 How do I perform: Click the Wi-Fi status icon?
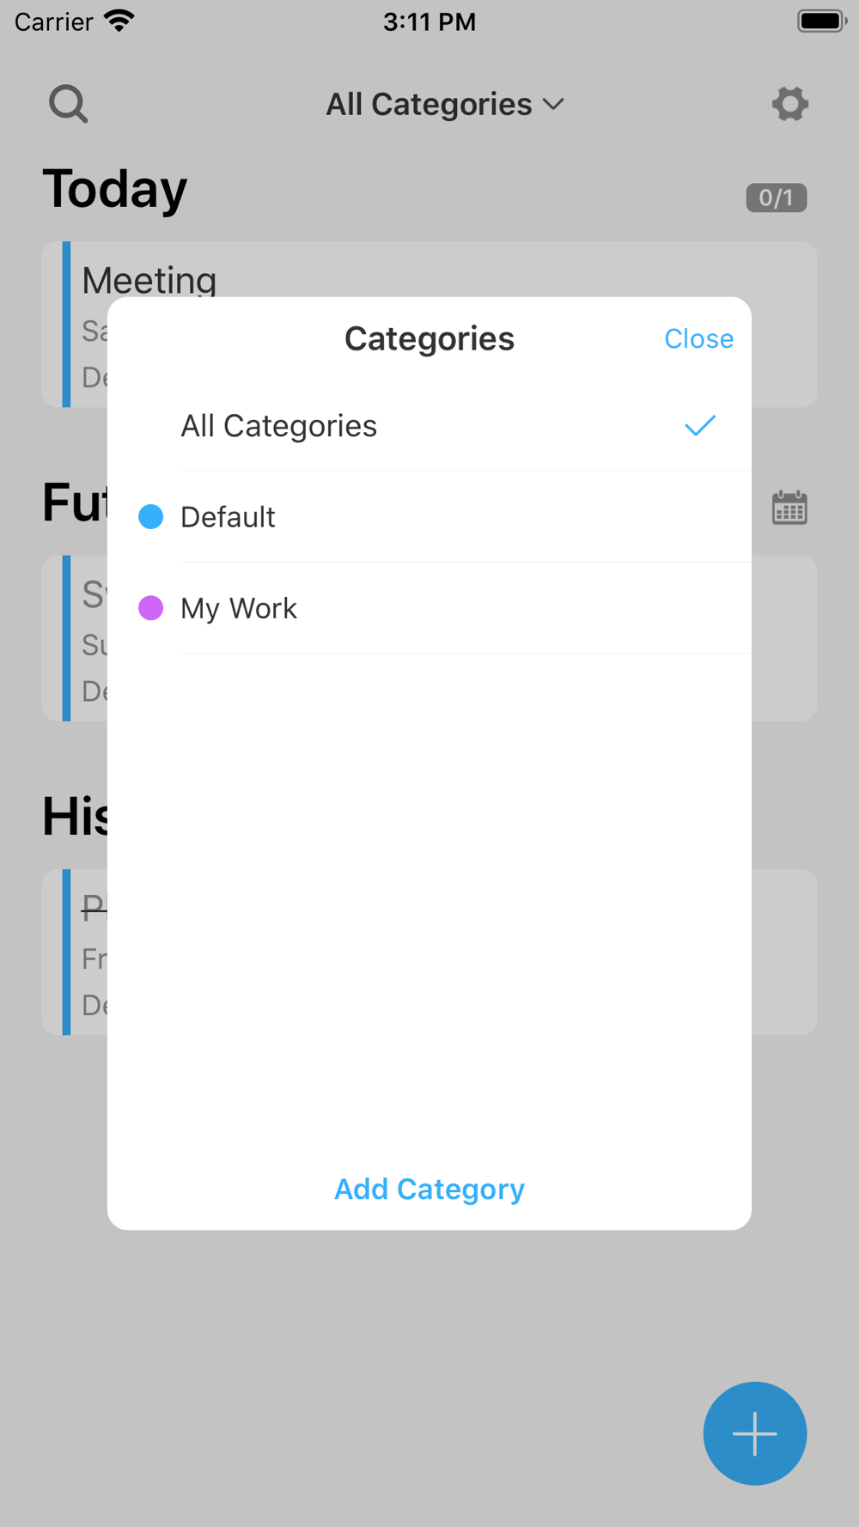(x=119, y=21)
